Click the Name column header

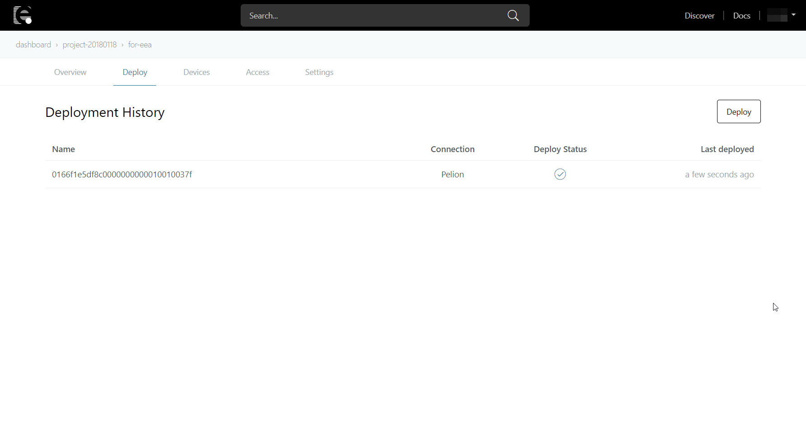click(x=63, y=149)
